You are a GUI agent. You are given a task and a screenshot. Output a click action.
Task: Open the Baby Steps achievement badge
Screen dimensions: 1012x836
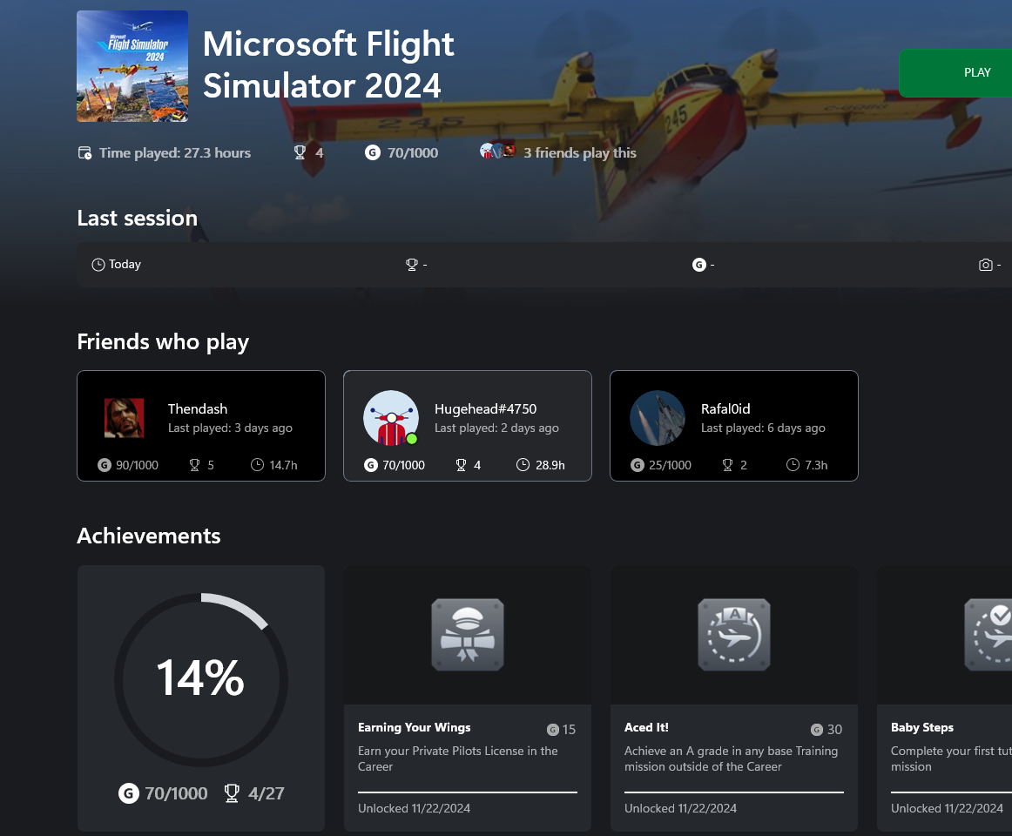(x=988, y=635)
